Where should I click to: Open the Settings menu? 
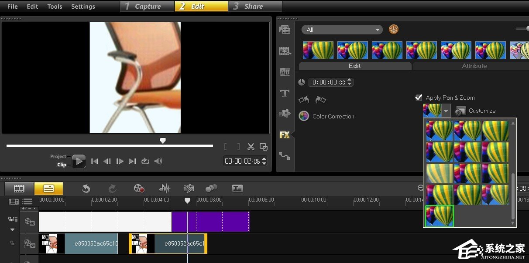(x=83, y=7)
